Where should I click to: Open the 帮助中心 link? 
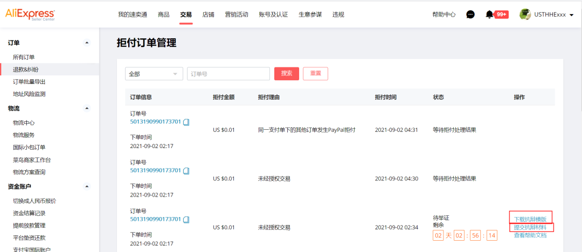pyautogui.click(x=444, y=15)
